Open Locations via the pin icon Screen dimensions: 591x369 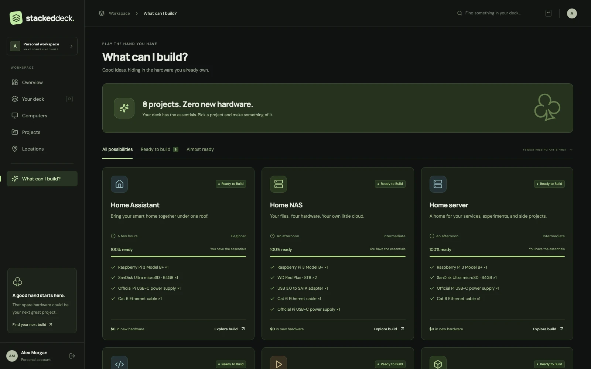click(15, 149)
